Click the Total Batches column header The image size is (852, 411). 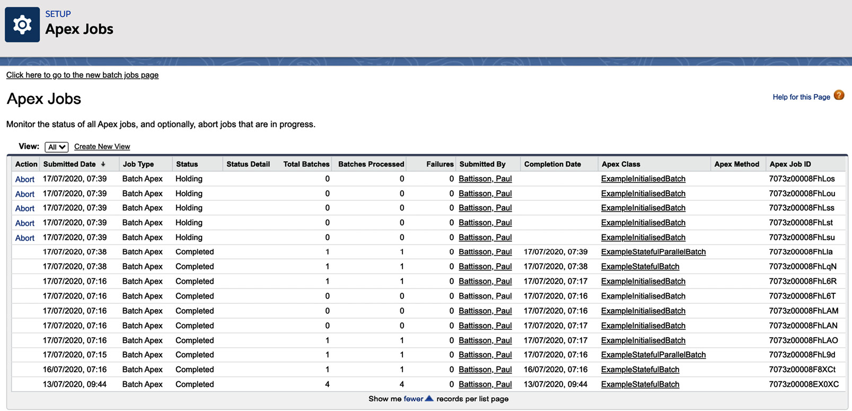(x=306, y=164)
